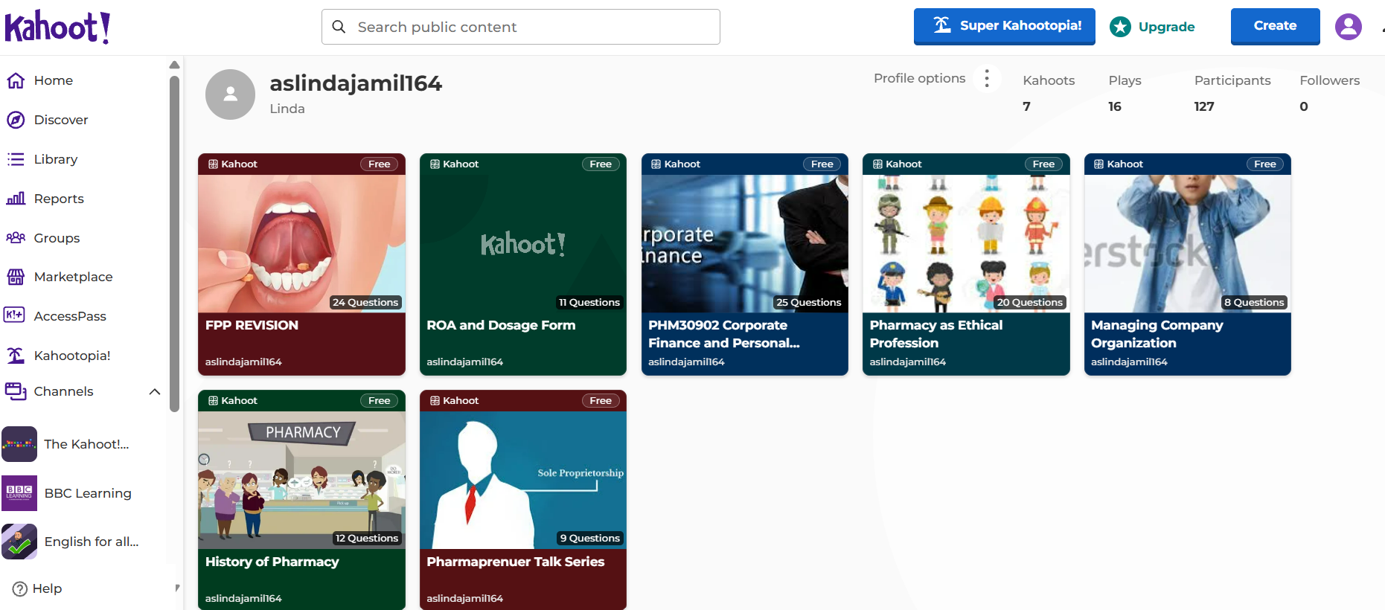Open the BBC Learning channel icon
The image size is (1385, 610).
click(x=19, y=493)
